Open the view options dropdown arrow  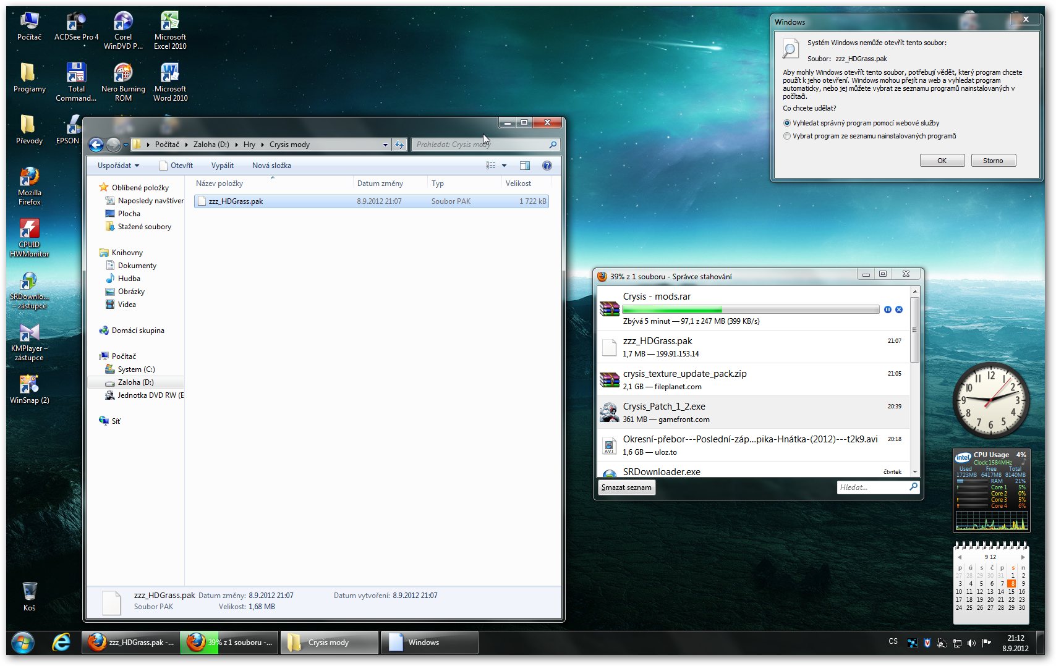(x=505, y=166)
